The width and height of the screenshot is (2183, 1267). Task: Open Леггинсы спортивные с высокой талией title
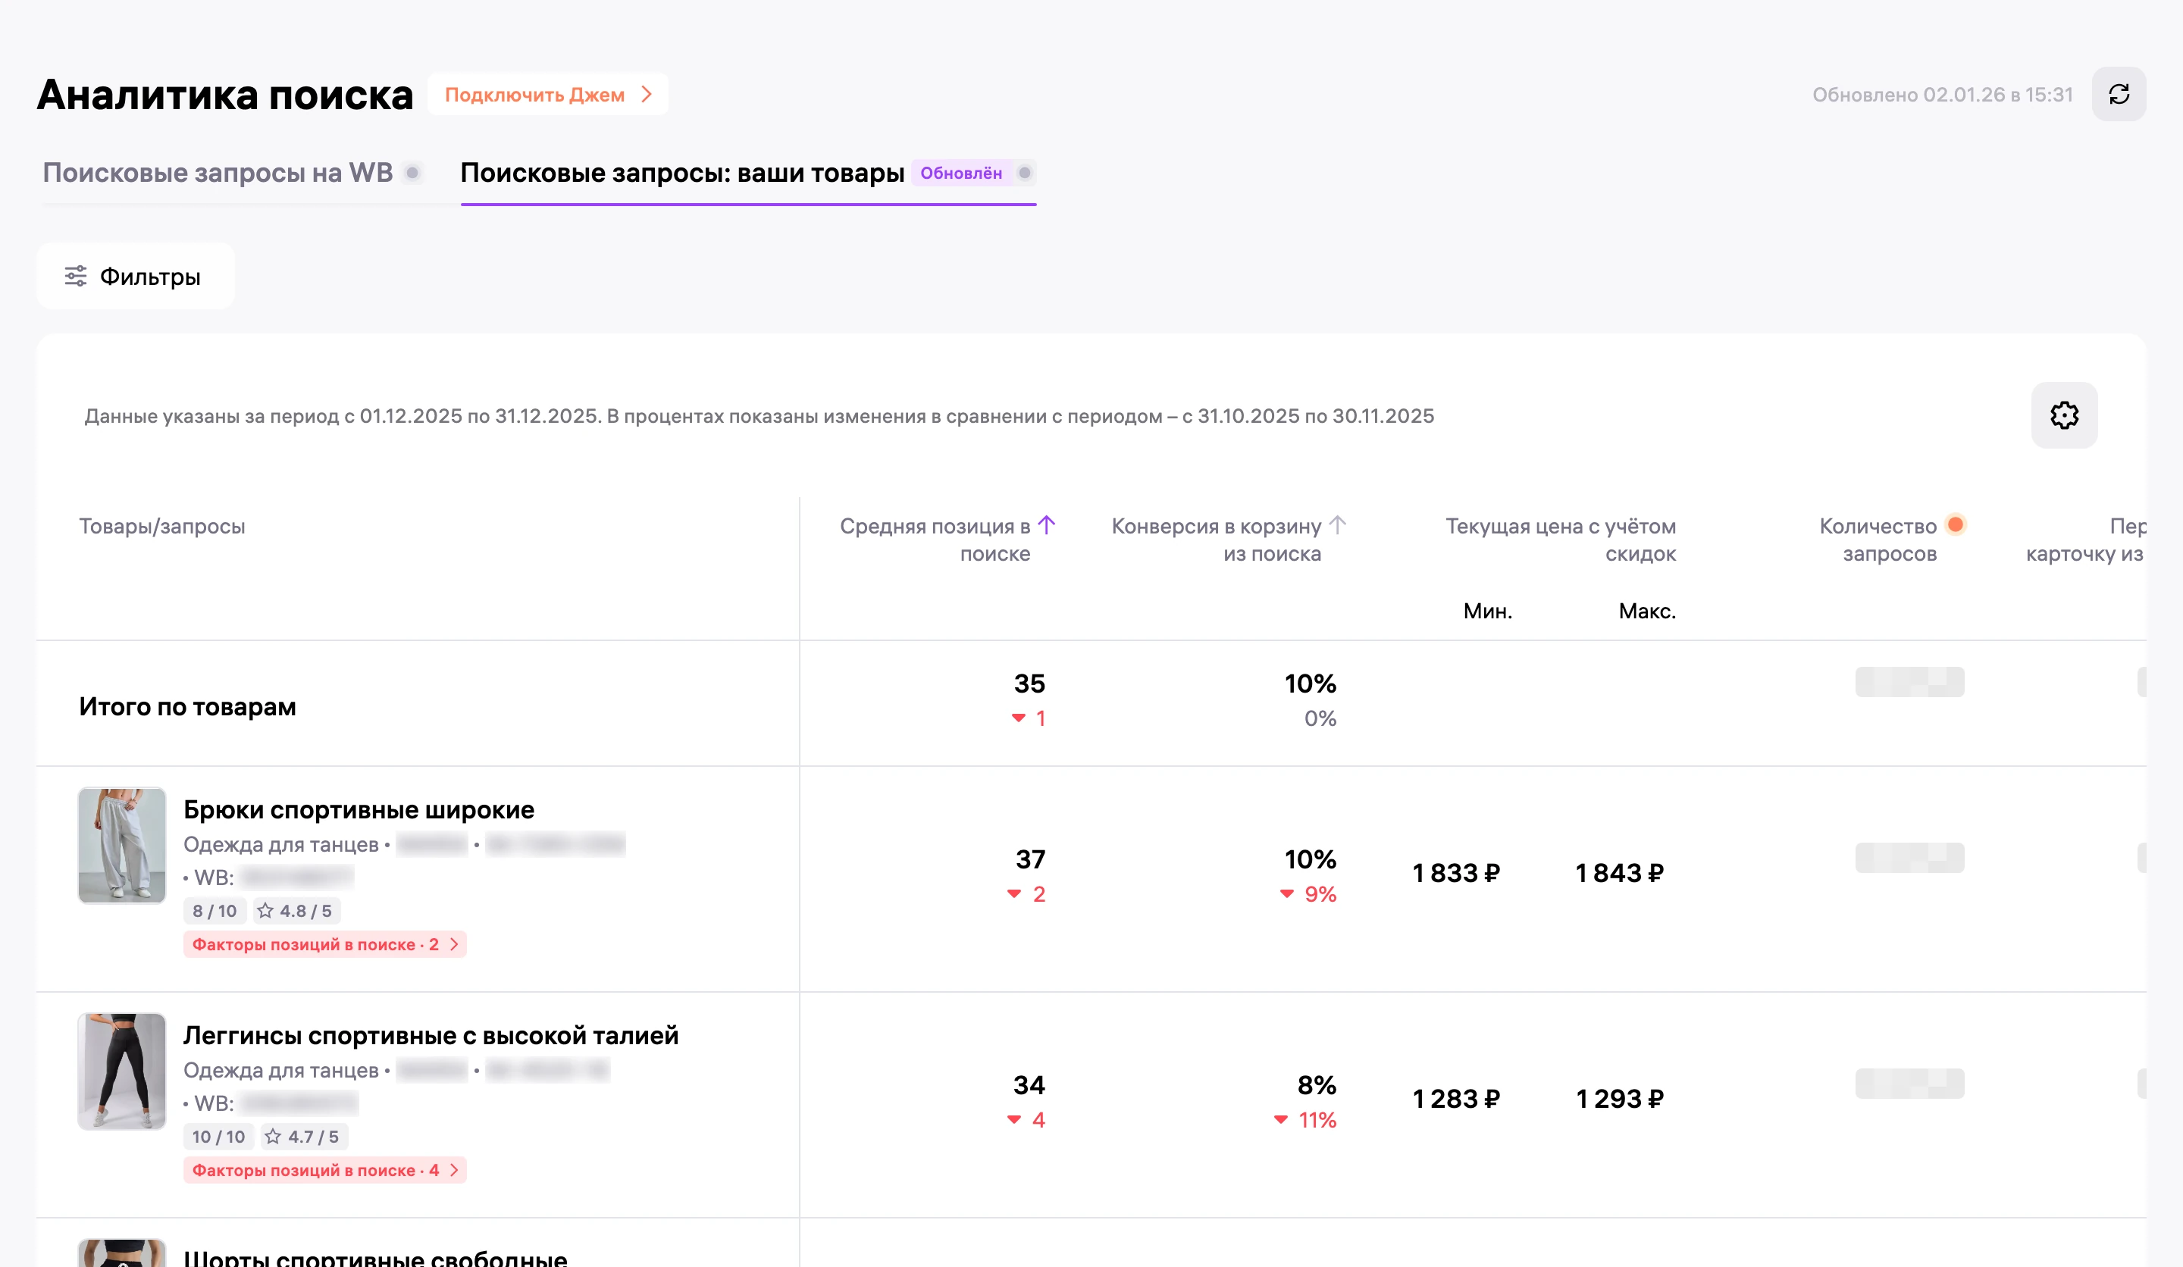(431, 1036)
